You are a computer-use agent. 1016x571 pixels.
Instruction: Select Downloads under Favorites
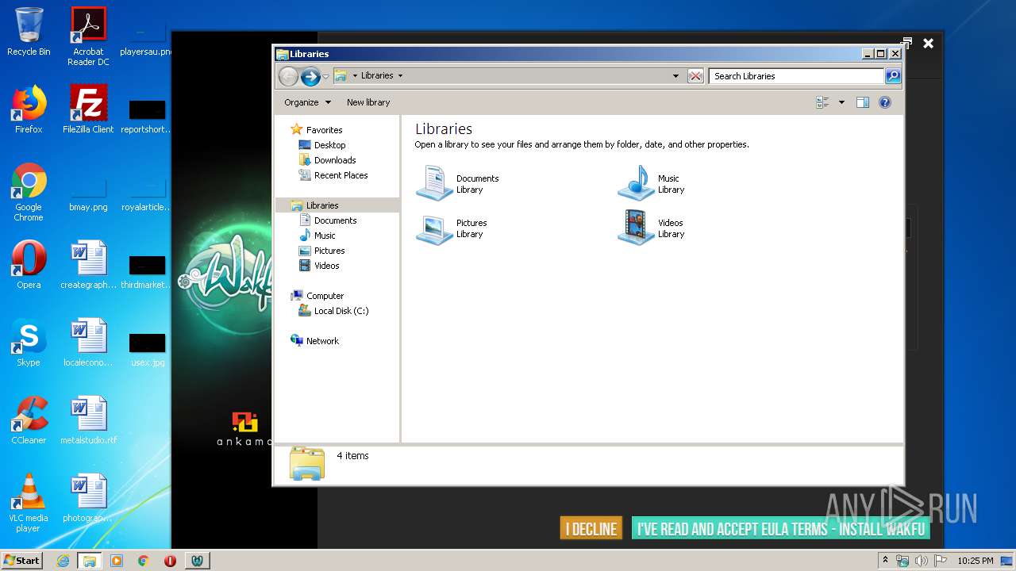[x=334, y=160]
